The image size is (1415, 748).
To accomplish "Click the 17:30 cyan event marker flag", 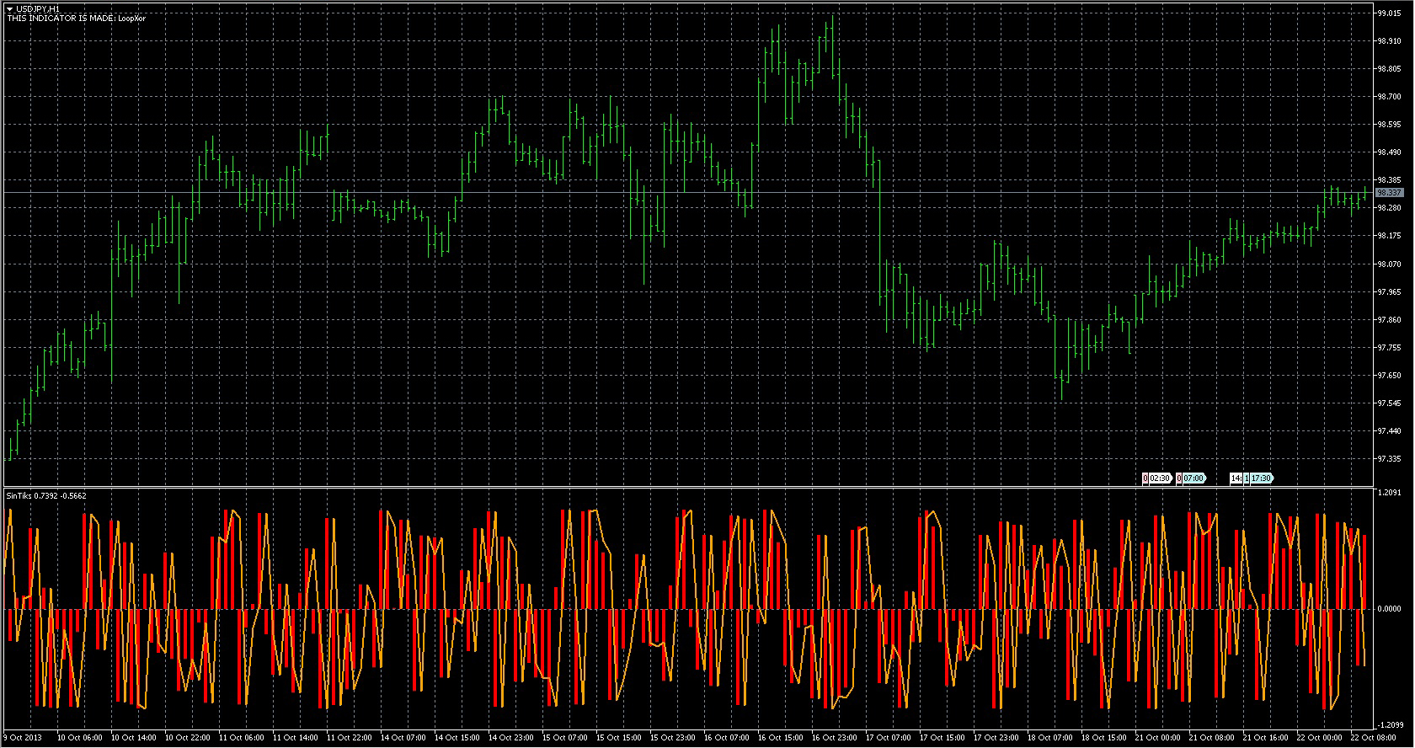I will (x=1261, y=478).
